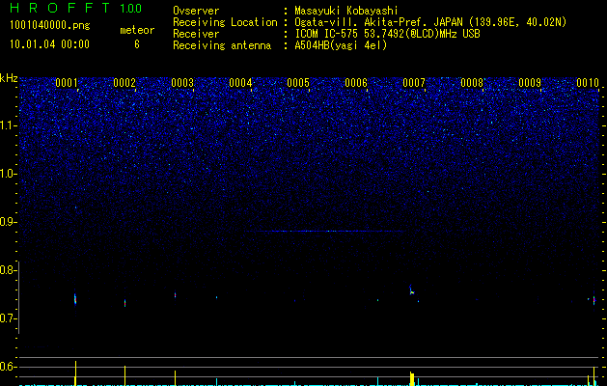Click the thick yellow intensity bar under 0007
The height and width of the screenshot is (386, 607).
click(412, 378)
